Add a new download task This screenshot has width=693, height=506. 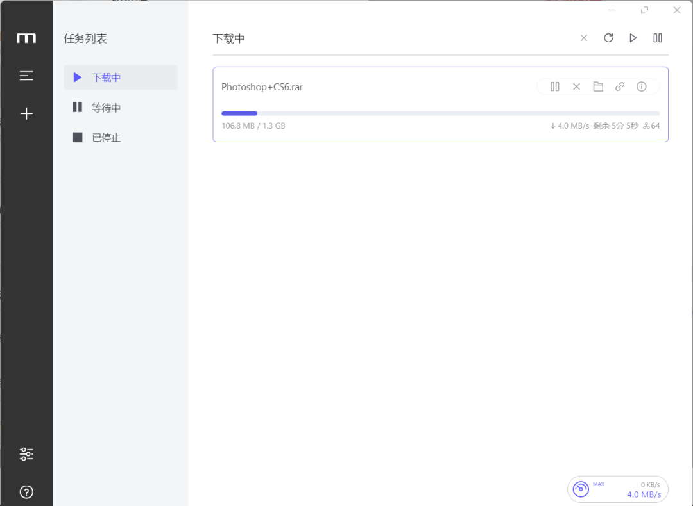(26, 114)
